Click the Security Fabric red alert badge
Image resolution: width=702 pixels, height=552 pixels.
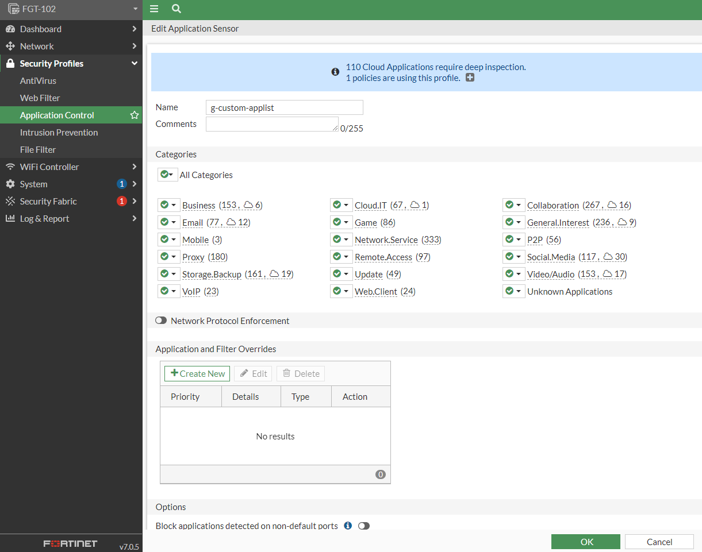[x=121, y=202]
